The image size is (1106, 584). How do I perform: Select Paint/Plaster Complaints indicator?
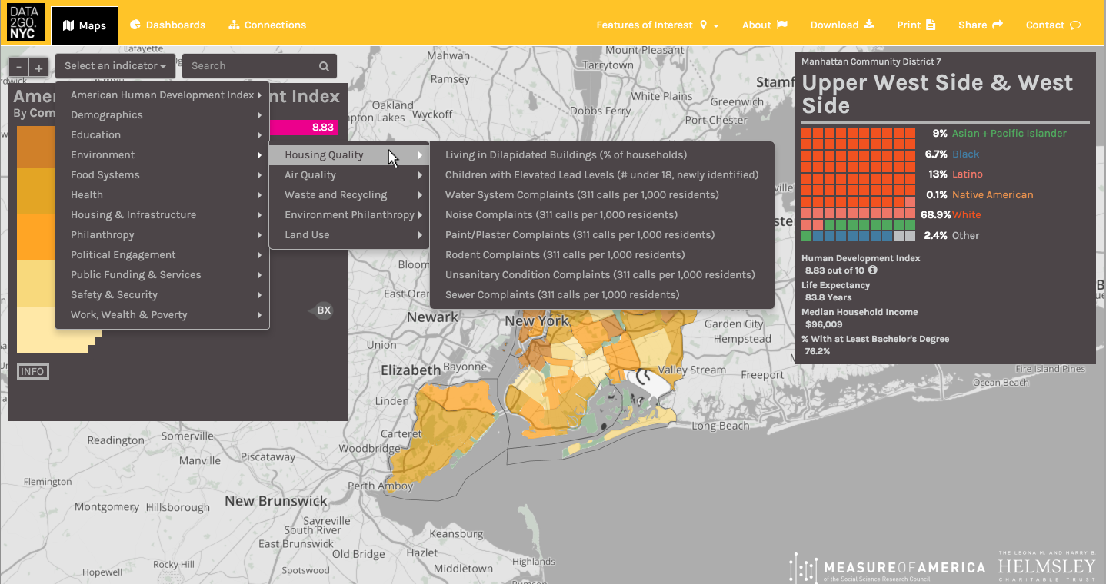pos(601,235)
